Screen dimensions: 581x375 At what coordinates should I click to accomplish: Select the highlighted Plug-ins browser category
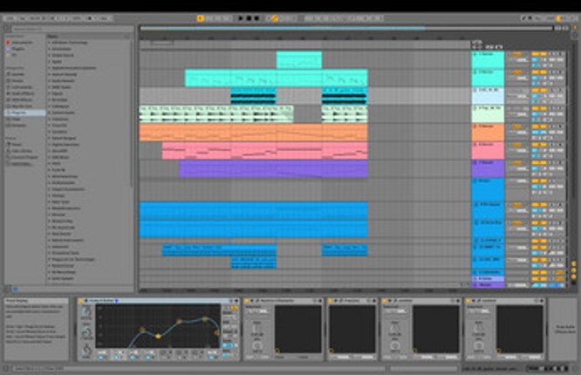pyautogui.click(x=24, y=112)
